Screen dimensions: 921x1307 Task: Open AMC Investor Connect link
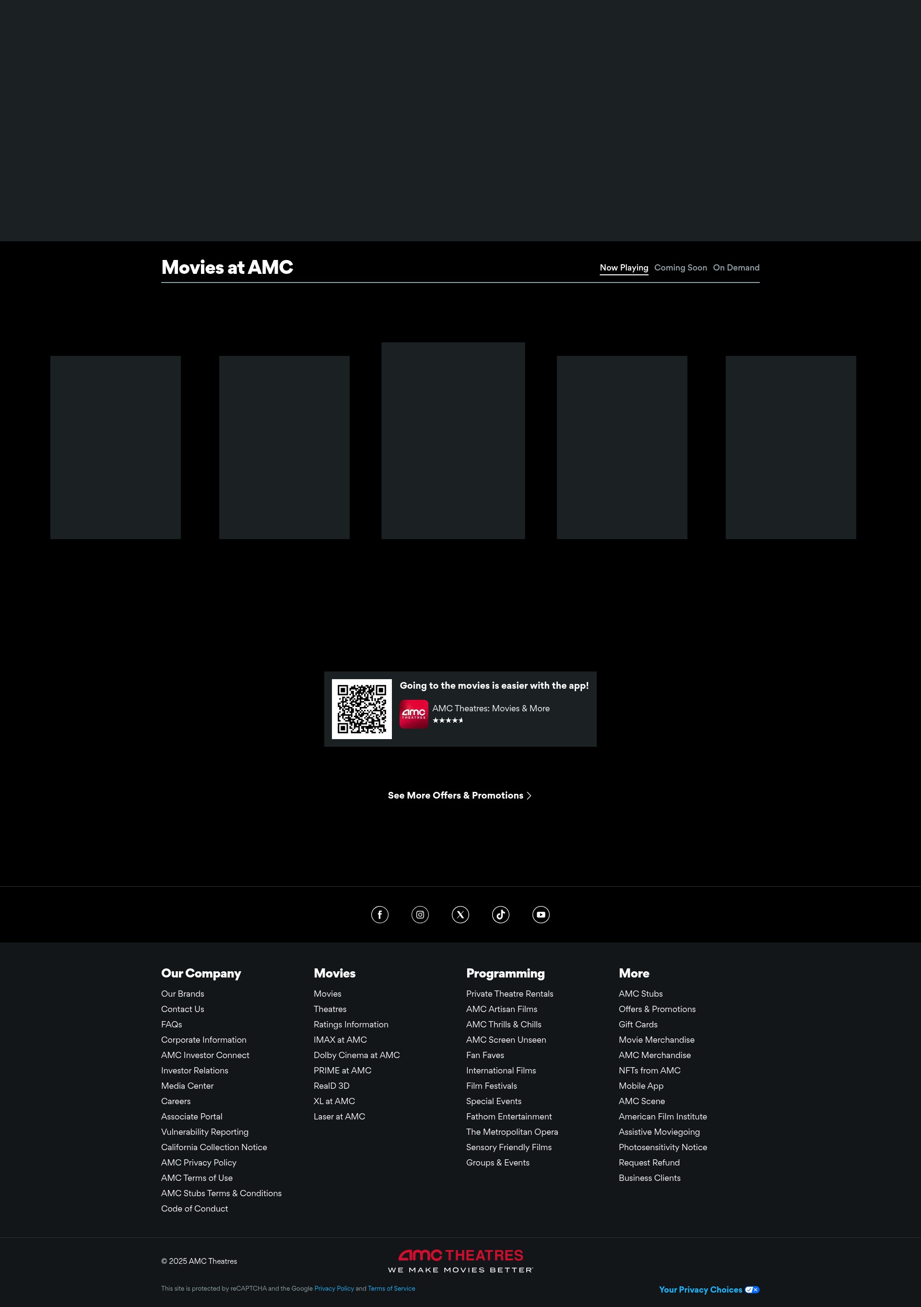(205, 1055)
